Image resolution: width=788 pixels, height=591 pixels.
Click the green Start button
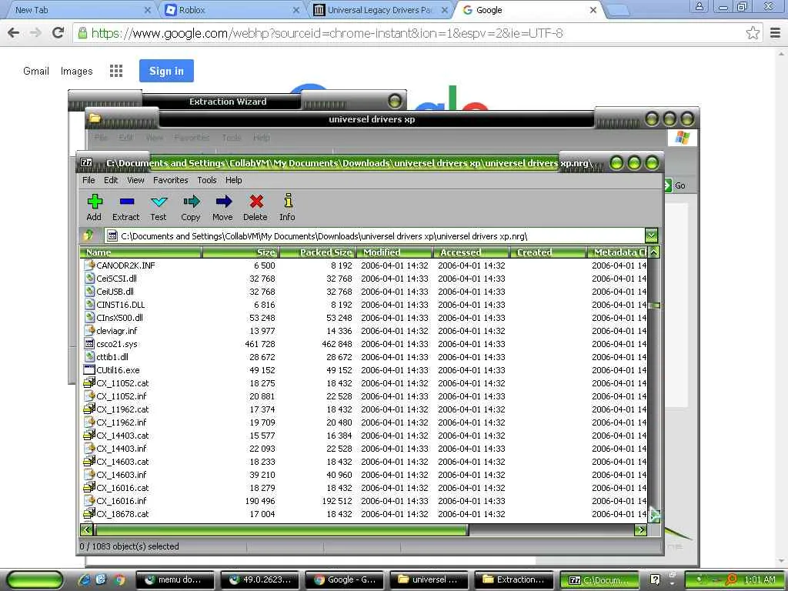35,579
